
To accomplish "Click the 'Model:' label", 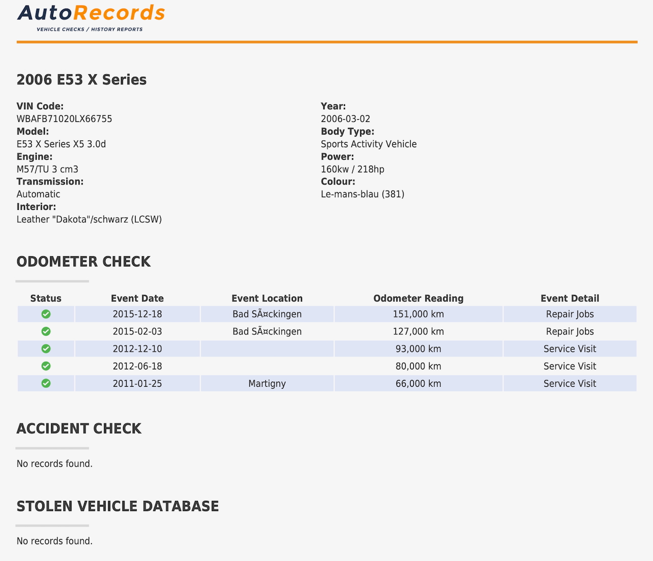I will [x=33, y=131].
